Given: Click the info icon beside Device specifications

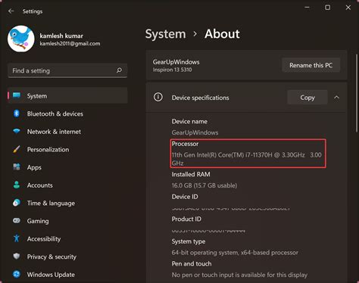Looking at the screenshot, I should click(158, 97).
